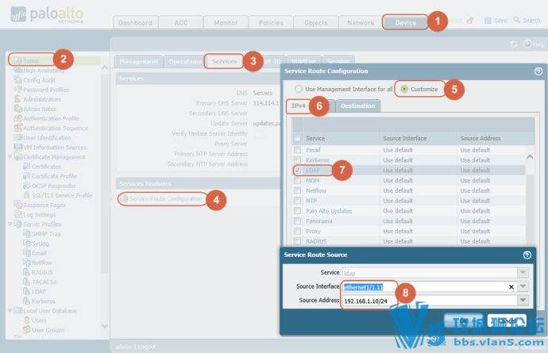Open the Source Interface dropdown arrow
Screen dimensions: 548x353
point(523,286)
